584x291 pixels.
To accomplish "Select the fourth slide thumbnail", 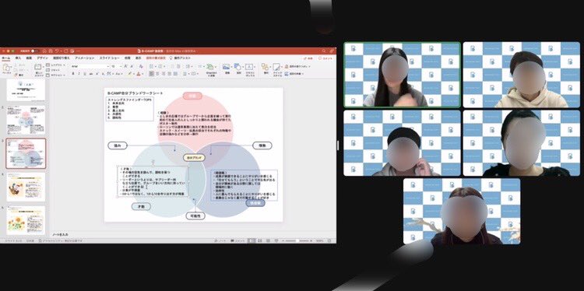I will click(26, 187).
